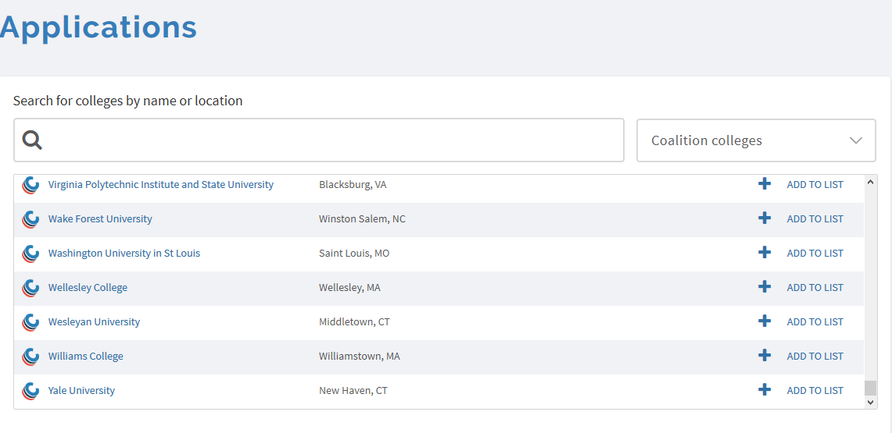Click the Coalition logo beside Wellesley College
The height and width of the screenshot is (433, 892).
[30, 288]
